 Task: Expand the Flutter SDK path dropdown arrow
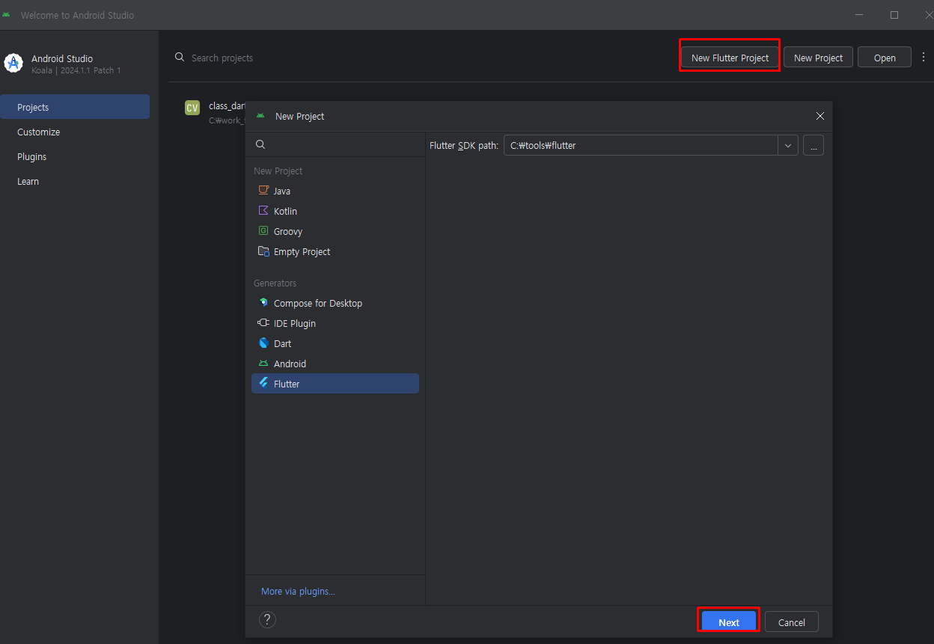(x=788, y=145)
